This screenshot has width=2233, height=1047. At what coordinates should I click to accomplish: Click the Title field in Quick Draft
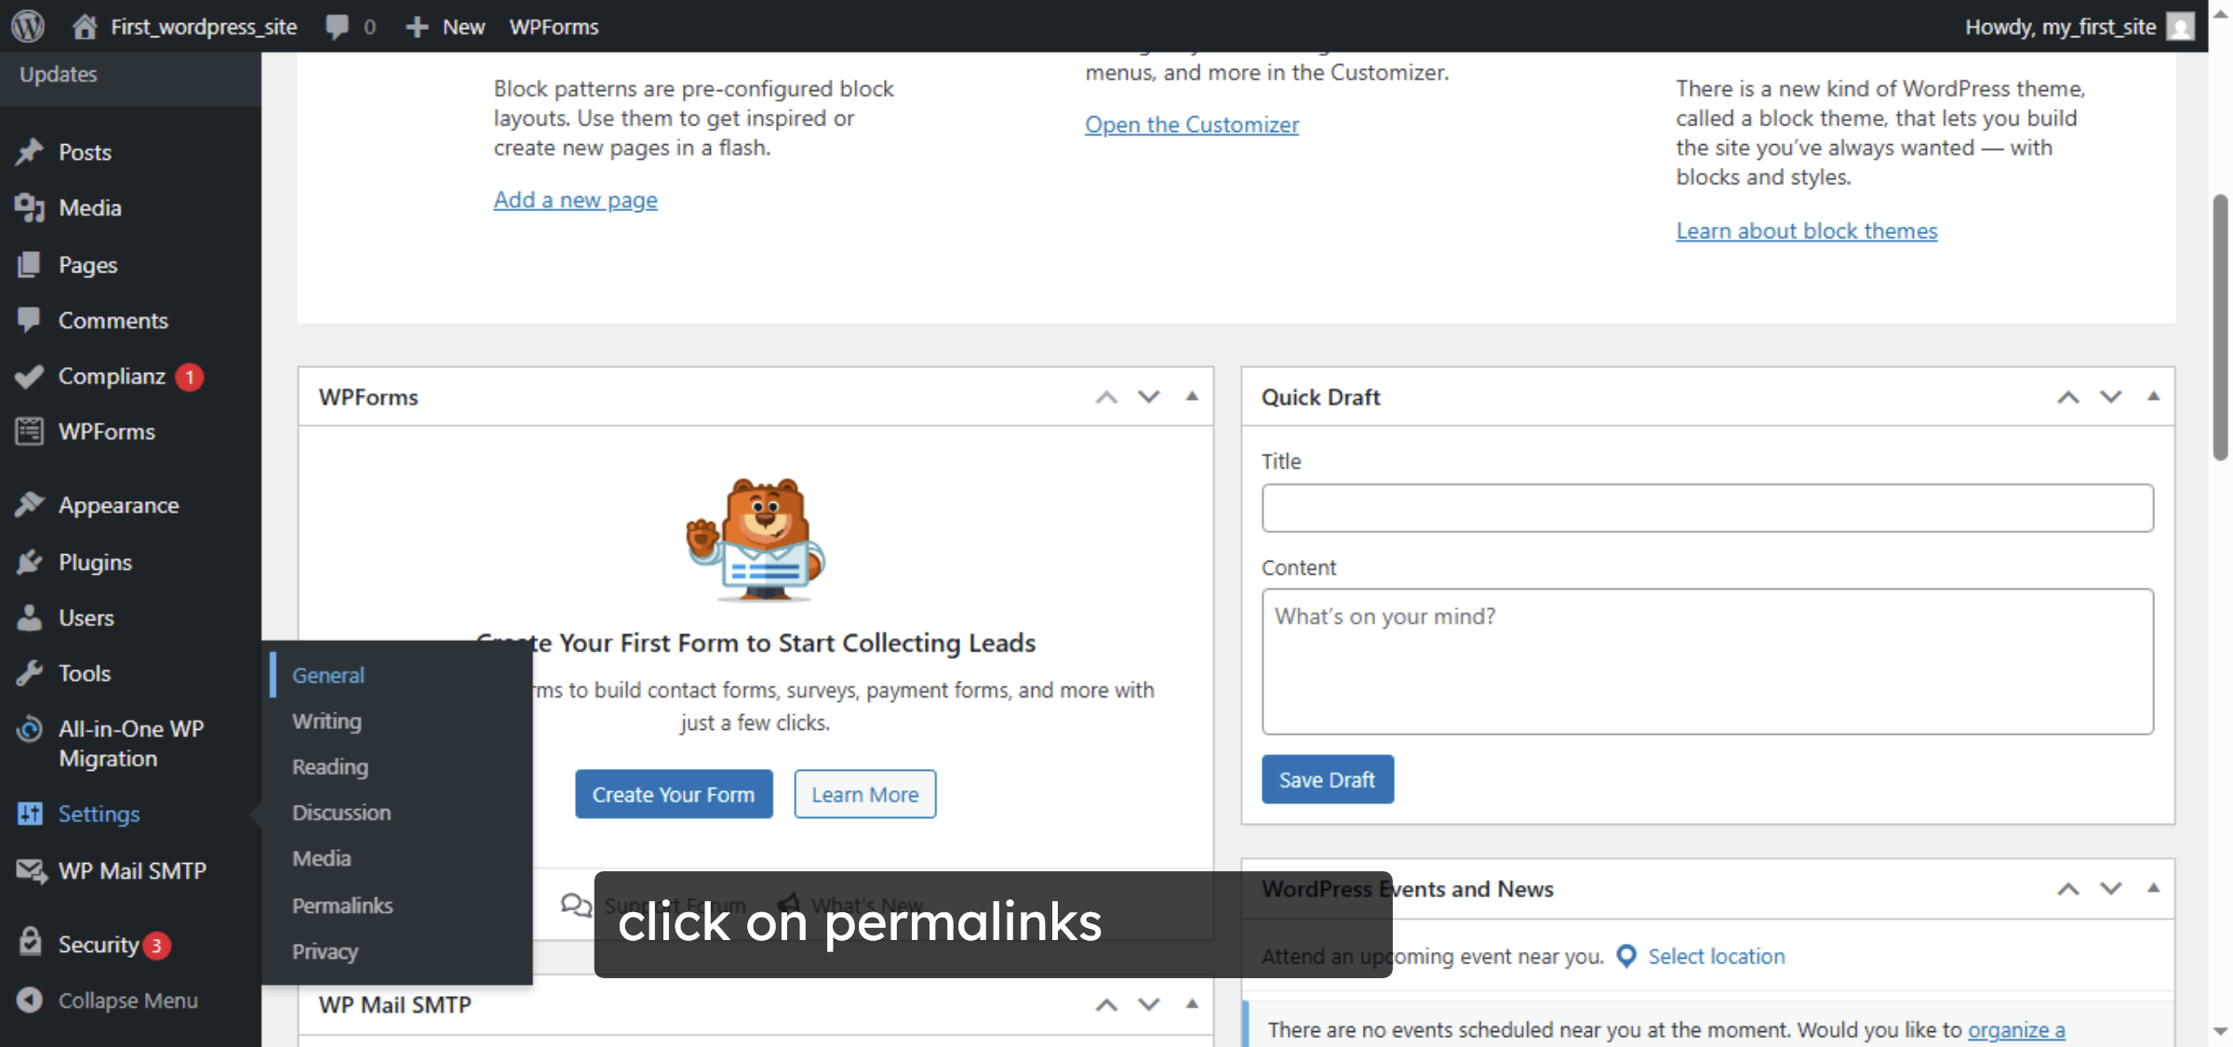point(1706,508)
